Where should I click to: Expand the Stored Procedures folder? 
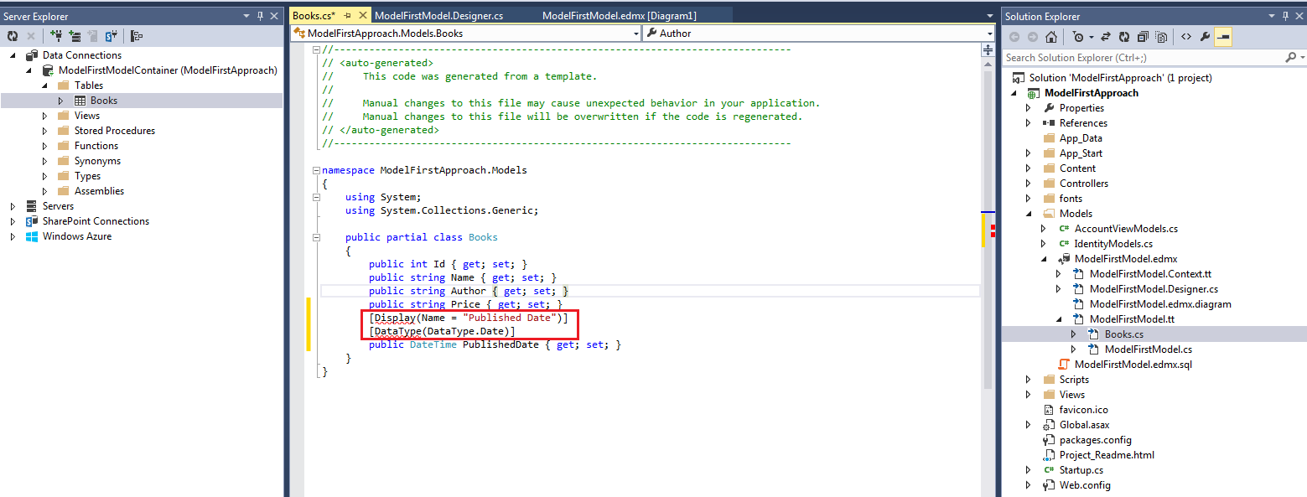pos(44,131)
